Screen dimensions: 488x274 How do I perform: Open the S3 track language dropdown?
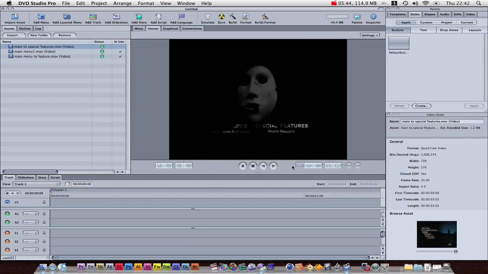point(30,250)
